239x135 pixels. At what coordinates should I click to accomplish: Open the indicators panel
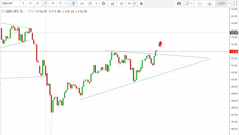point(112,4)
